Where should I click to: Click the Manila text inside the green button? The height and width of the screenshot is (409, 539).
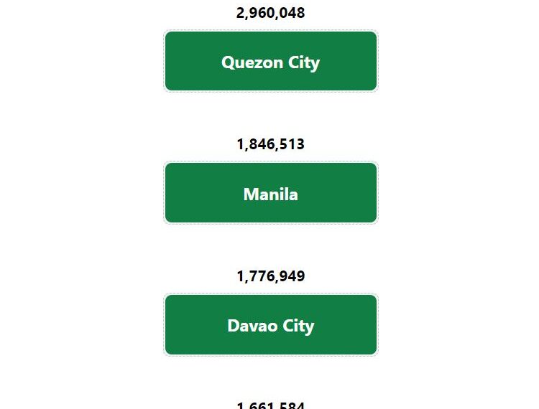[x=271, y=194]
